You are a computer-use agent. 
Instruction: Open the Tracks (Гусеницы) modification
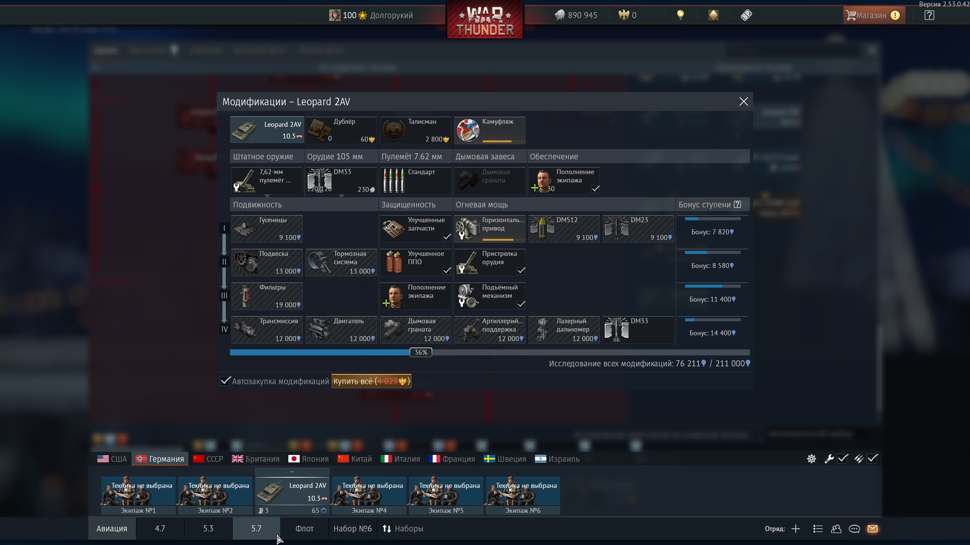click(267, 229)
